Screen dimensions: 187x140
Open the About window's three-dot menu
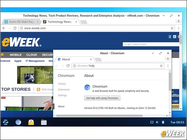168,66
